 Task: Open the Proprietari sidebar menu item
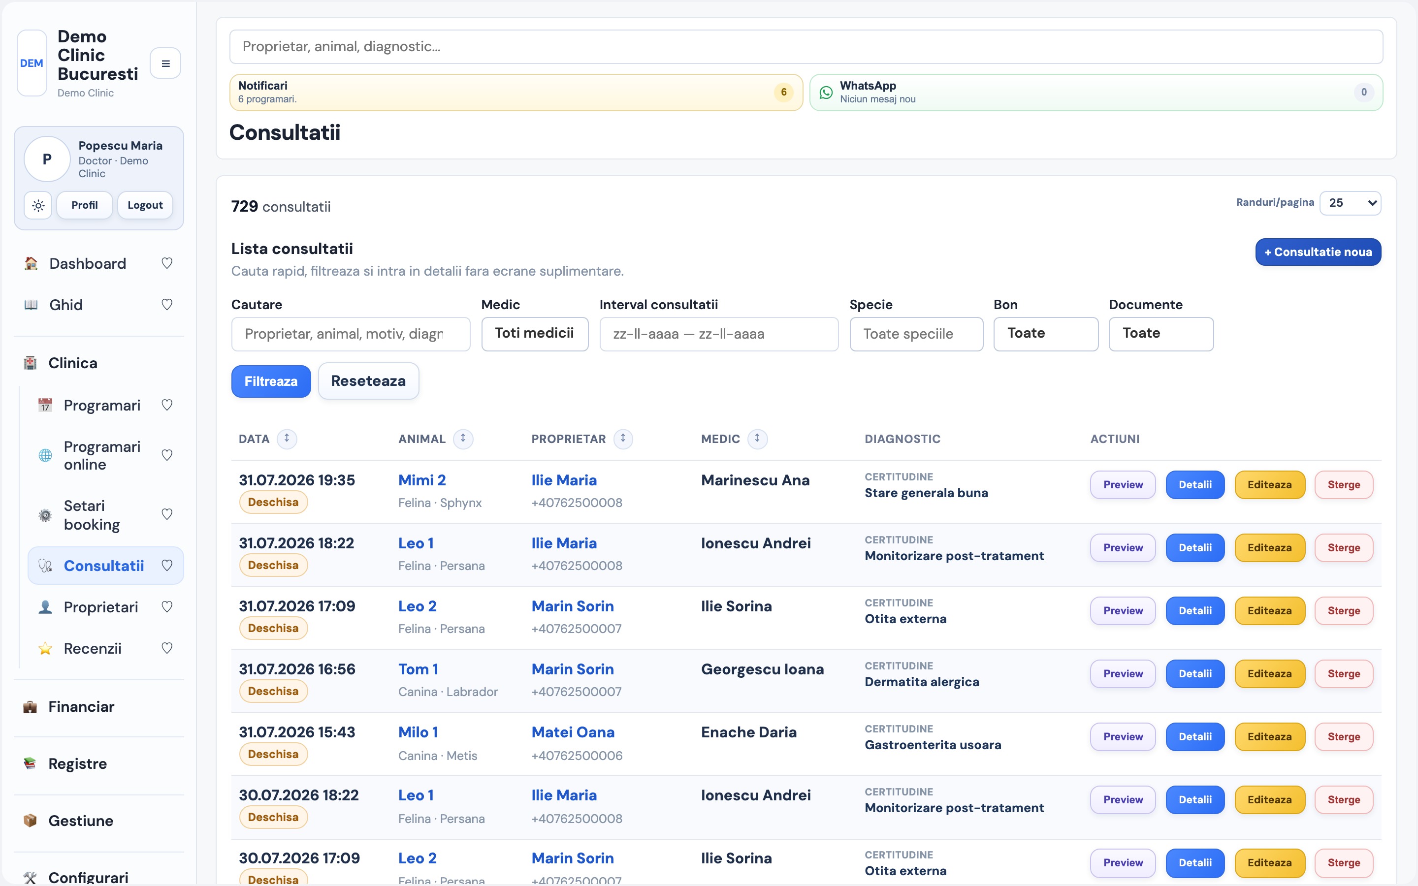point(101,608)
